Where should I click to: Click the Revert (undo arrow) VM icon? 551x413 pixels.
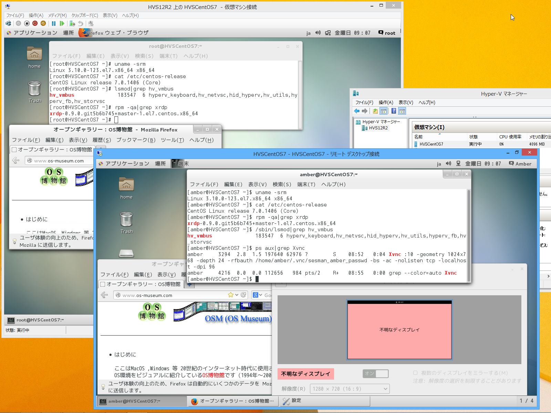click(81, 23)
